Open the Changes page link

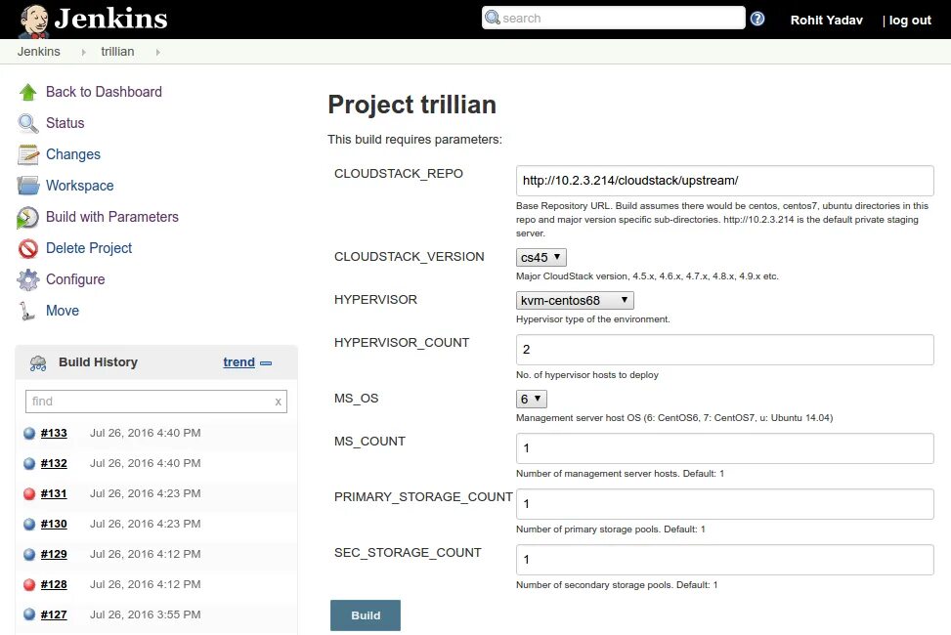[x=72, y=154]
